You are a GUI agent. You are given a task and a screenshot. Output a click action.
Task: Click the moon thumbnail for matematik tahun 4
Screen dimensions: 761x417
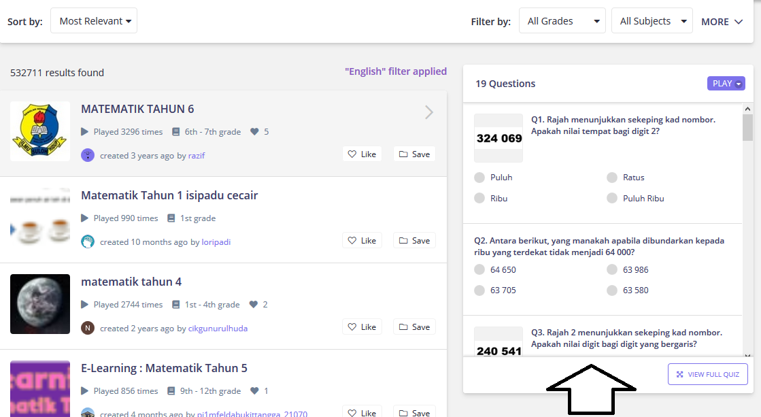point(40,304)
